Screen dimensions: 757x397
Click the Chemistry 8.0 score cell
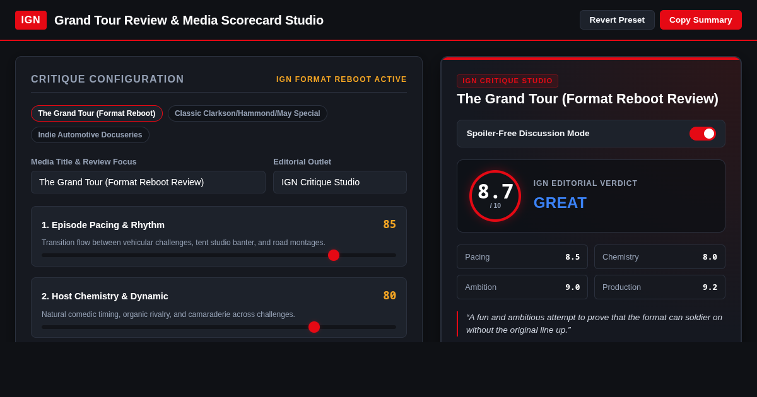pyautogui.click(x=660, y=257)
